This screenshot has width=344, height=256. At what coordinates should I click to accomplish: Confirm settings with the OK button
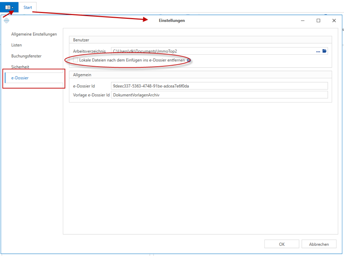tap(282, 244)
